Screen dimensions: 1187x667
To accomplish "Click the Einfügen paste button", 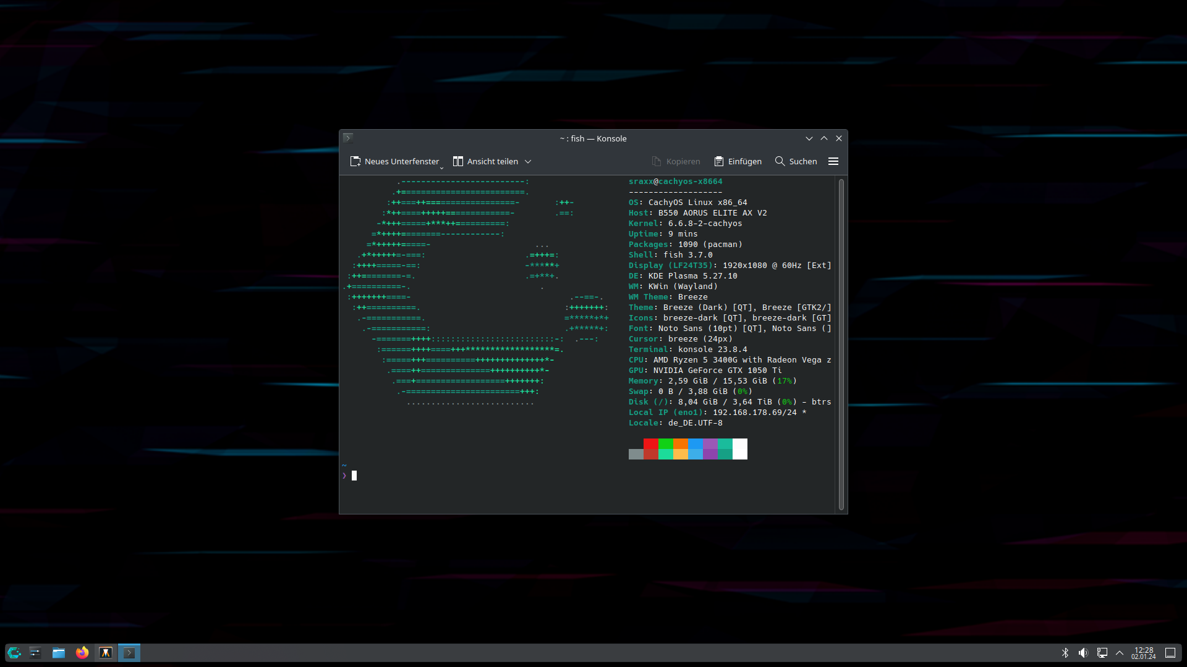I will 738,161.
